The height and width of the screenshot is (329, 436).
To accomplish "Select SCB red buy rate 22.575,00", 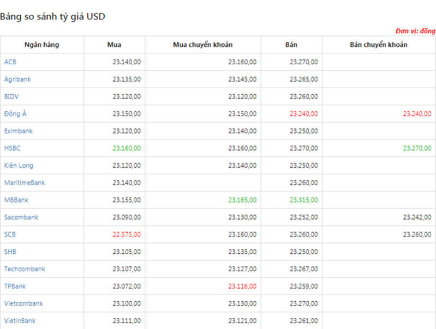I will (x=127, y=234).
